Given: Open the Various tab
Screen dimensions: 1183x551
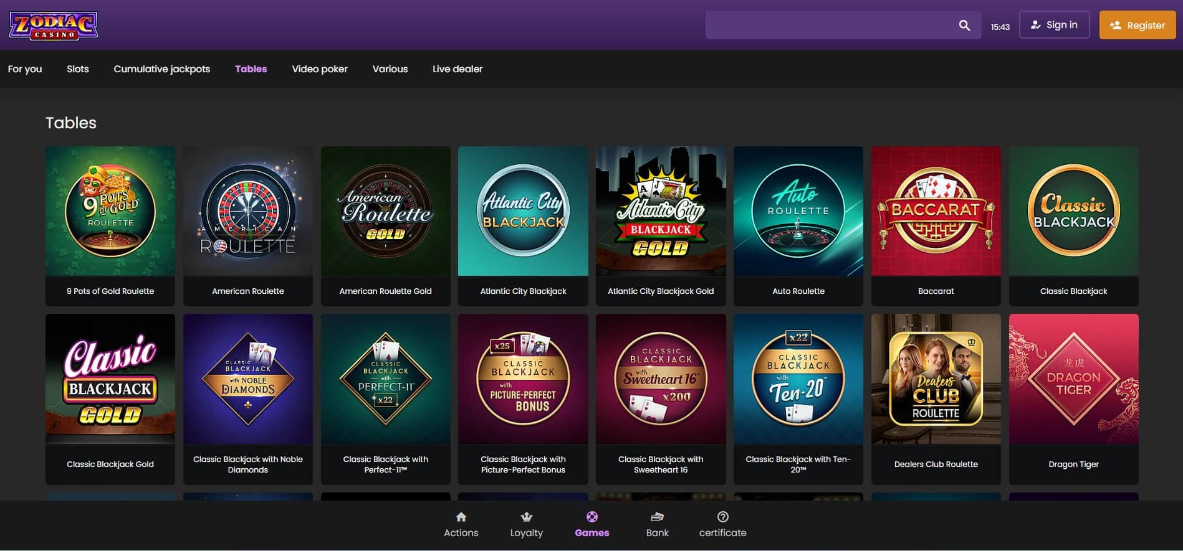Looking at the screenshot, I should point(390,69).
